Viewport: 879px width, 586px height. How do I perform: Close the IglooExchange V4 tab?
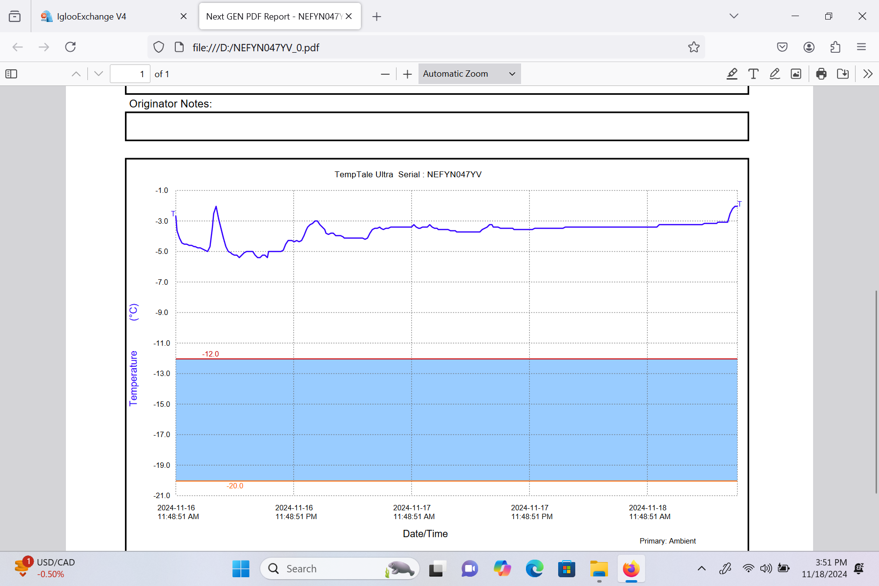pos(184,16)
